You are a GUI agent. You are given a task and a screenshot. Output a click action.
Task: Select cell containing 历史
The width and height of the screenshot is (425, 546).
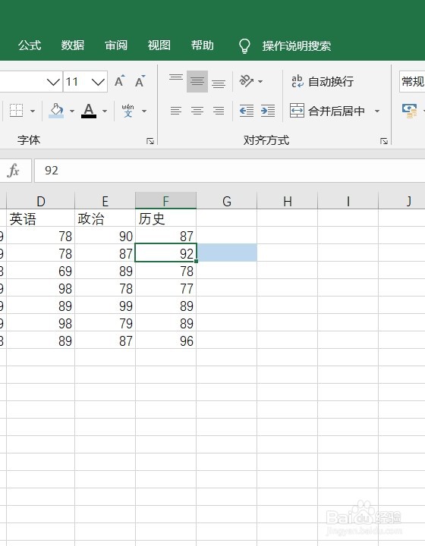point(165,218)
